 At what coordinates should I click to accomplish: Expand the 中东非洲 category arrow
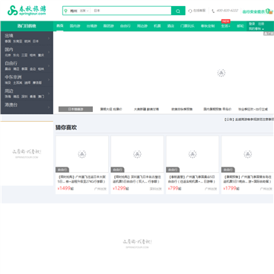[49, 80]
